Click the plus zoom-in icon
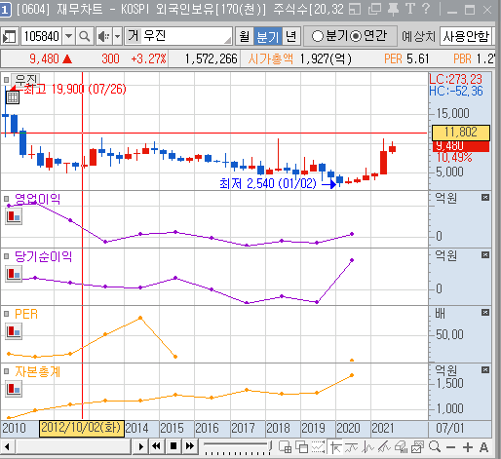The image size is (501, 459). tap(468, 447)
